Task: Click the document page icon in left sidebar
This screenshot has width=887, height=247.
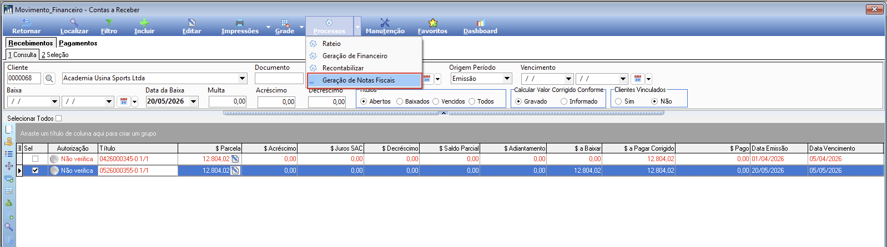Action: 9,130
